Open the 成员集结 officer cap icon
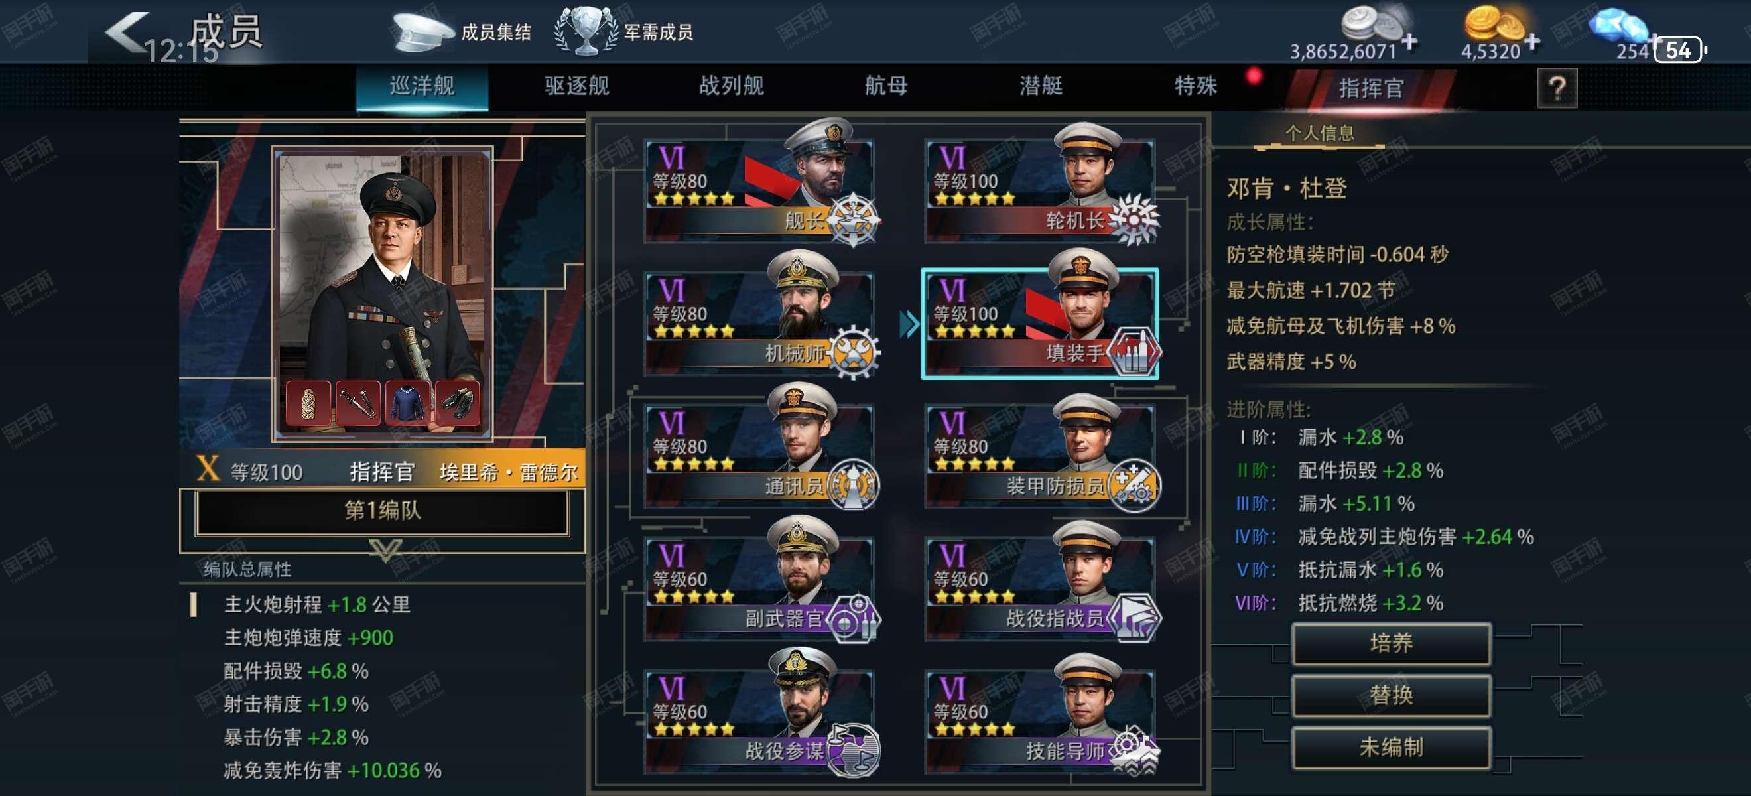The height and width of the screenshot is (796, 1751). click(x=421, y=31)
